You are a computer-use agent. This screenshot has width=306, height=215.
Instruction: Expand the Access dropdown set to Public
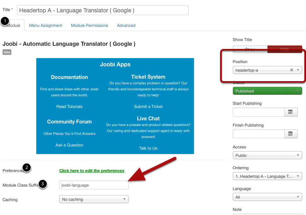pyautogui.click(x=268, y=155)
